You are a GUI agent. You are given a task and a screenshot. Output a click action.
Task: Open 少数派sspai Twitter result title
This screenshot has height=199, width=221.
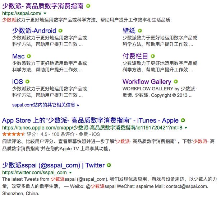[x=53, y=165]
